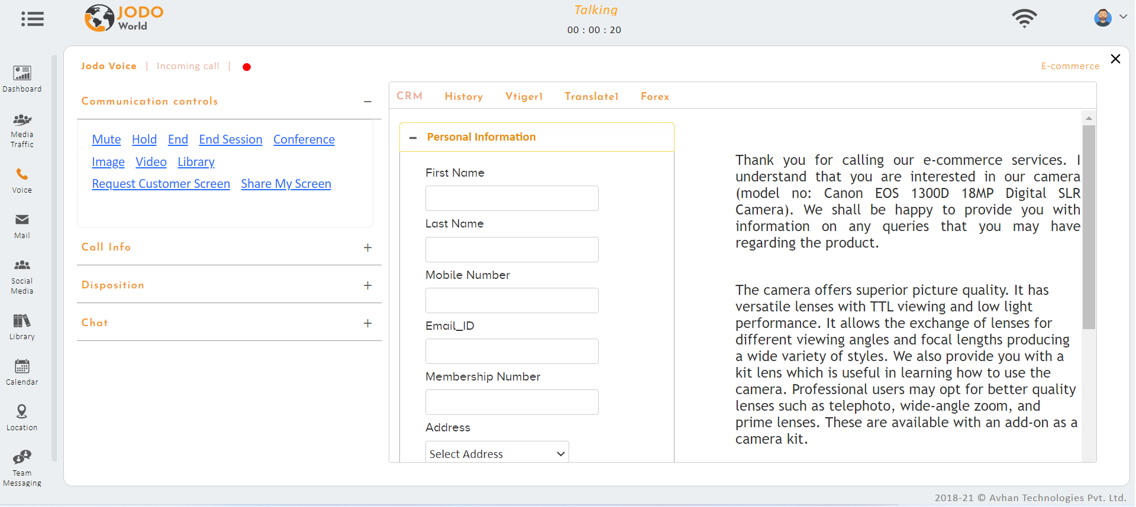Click the Jodo World logo
Screen dimensions: 1136x507
124,18
